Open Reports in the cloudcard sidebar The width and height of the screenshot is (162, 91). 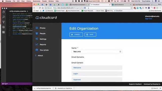(x=43, y=44)
